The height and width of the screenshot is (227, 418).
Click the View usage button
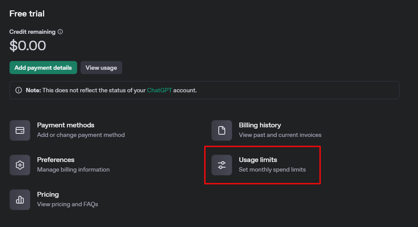[101, 68]
